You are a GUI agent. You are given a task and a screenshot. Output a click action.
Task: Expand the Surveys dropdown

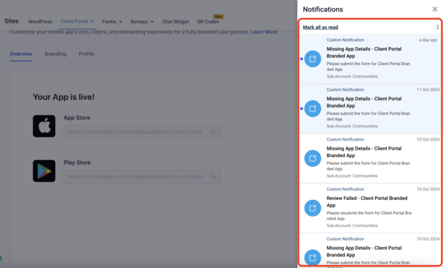(142, 22)
